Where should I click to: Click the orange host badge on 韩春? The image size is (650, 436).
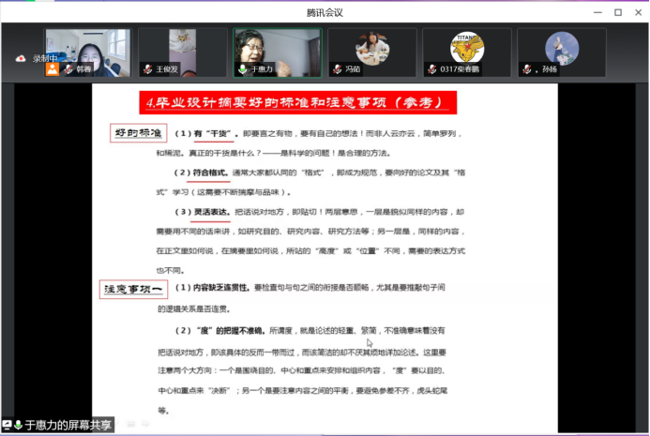pos(53,69)
